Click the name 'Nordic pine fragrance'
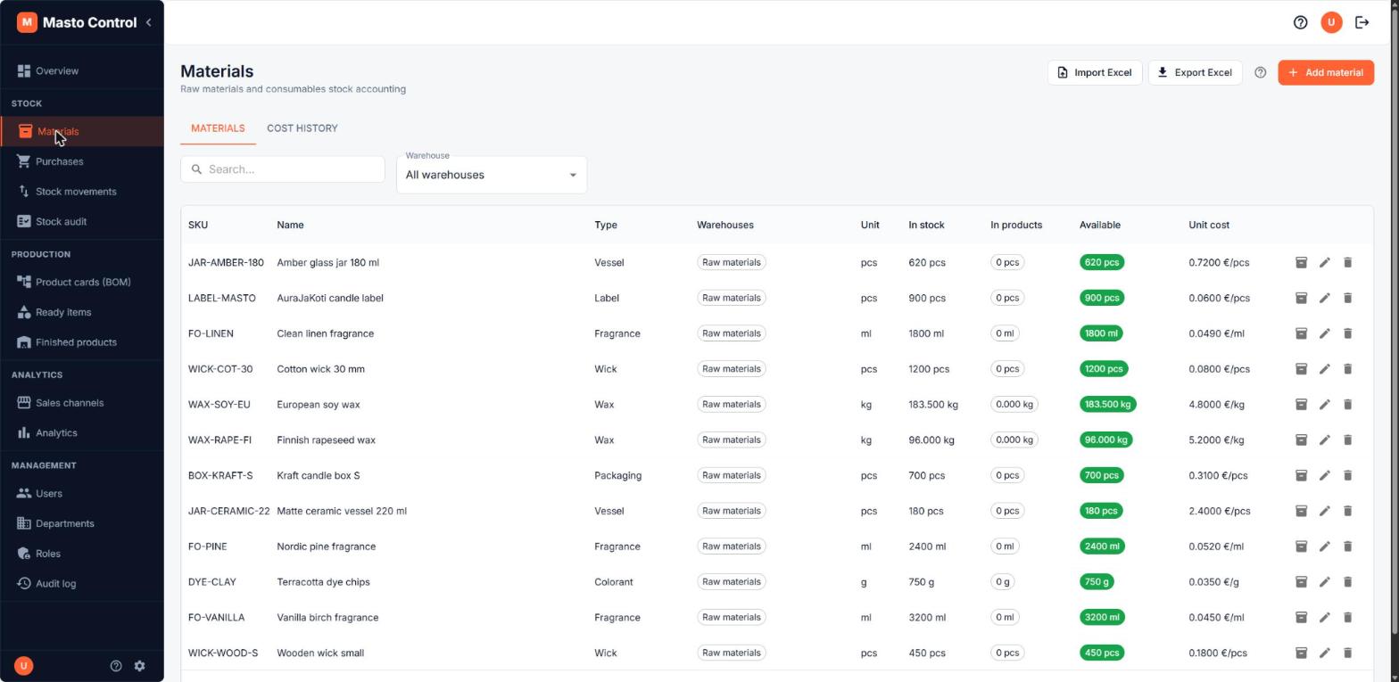The height and width of the screenshot is (682, 1399). point(327,546)
